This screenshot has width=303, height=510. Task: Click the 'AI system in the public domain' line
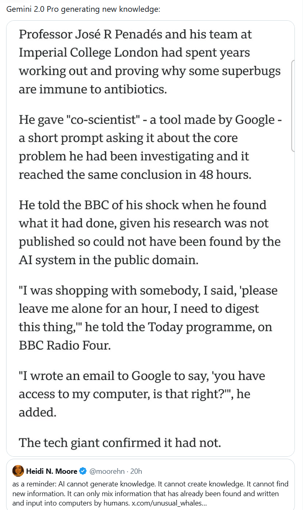pyautogui.click(x=108, y=260)
